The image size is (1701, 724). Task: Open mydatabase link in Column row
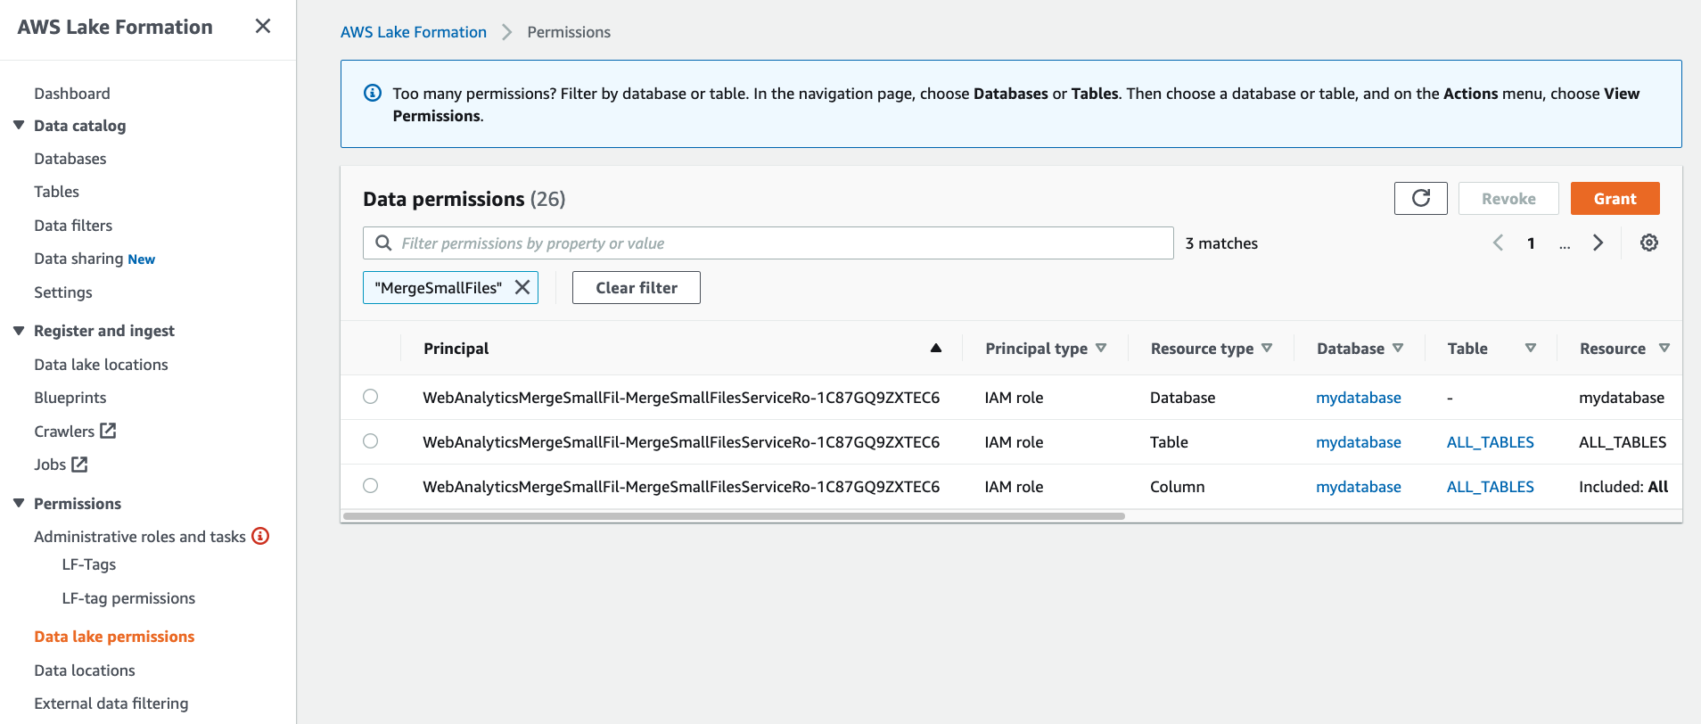pyautogui.click(x=1359, y=487)
